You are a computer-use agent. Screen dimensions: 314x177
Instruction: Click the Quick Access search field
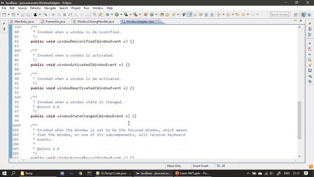pos(279,14)
